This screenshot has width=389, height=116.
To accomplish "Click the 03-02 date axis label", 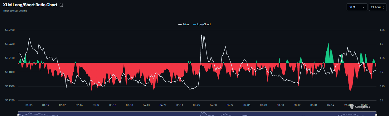I will [96, 105].
